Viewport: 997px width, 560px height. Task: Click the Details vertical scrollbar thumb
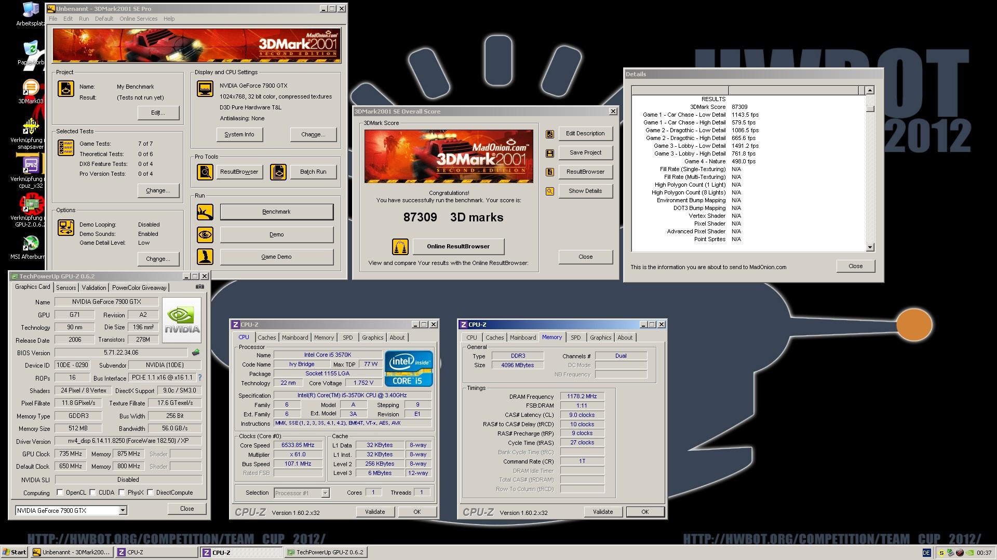870,108
